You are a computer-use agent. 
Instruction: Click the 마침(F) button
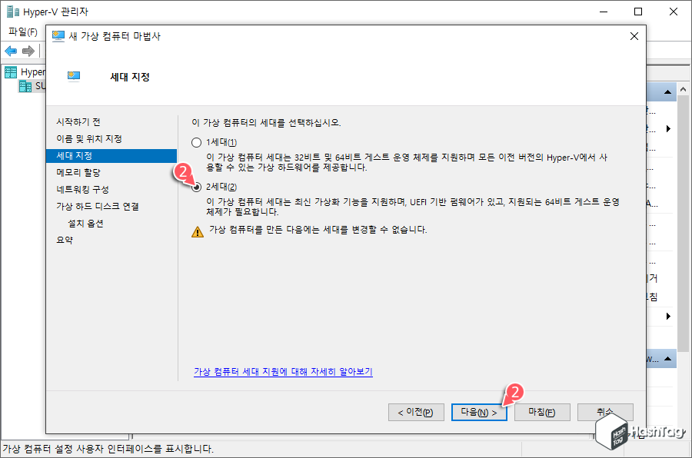click(x=542, y=412)
